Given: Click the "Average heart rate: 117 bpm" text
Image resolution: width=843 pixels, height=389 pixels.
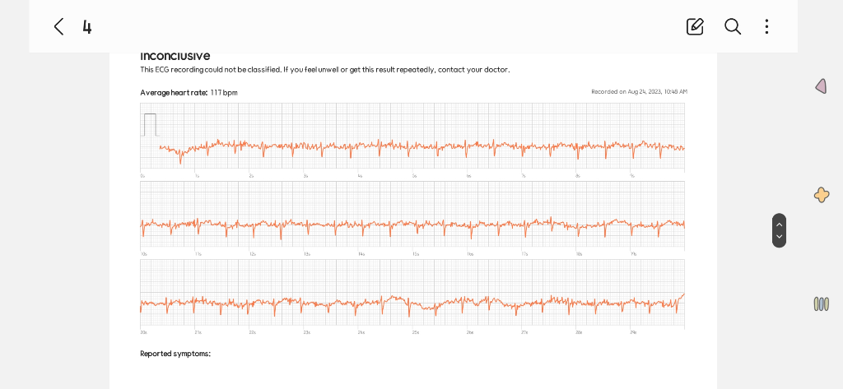Looking at the screenshot, I should click(x=189, y=92).
